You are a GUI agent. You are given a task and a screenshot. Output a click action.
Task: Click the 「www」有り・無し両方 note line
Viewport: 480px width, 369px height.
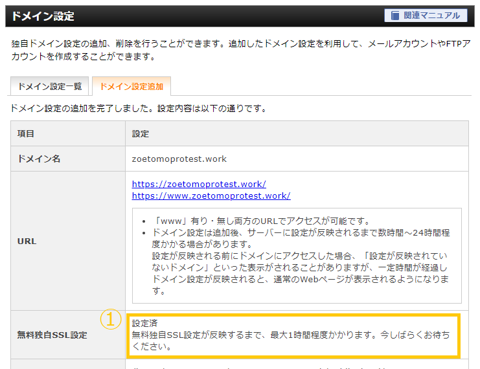pyautogui.click(x=262, y=221)
